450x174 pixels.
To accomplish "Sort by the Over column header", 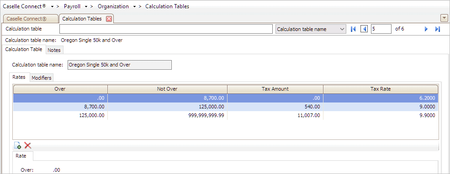I will [x=60, y=89].
